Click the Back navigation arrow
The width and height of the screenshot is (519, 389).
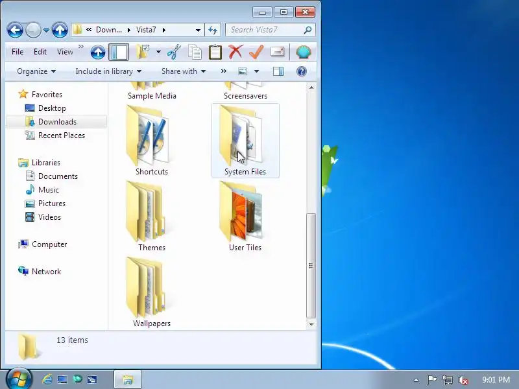15,30
